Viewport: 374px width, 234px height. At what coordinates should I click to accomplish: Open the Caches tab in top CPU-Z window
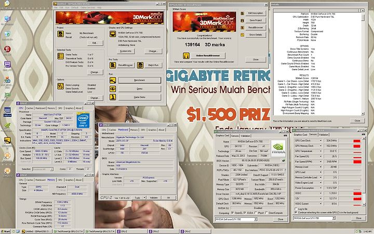pos(30,108)
